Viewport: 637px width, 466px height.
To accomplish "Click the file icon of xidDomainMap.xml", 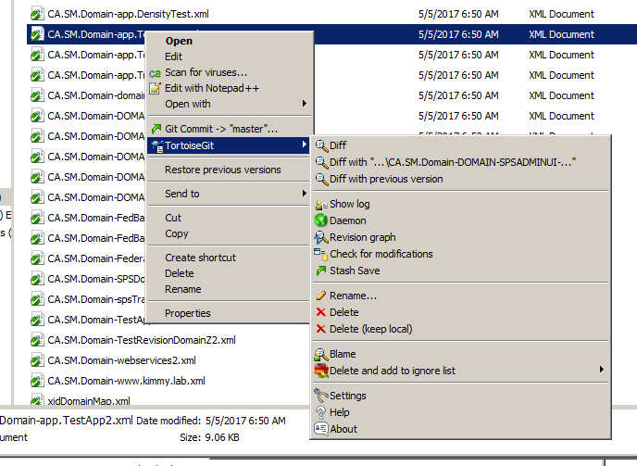I will coord(37,400).
